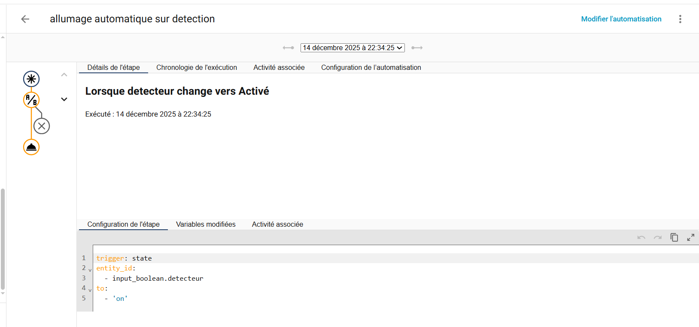Click Modifier l'automatisation link
This screenshot has height=327, width=699.
(621, 19)
